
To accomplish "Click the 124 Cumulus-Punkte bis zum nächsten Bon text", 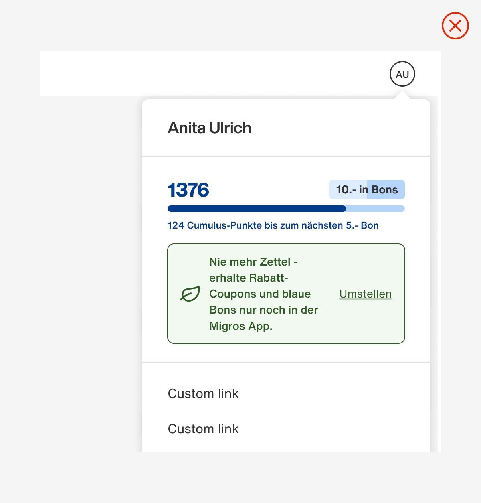I will coord(273,225).
